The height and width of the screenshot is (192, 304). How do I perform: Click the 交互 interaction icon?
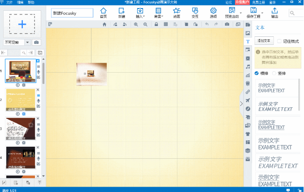(x=195, y=13)
